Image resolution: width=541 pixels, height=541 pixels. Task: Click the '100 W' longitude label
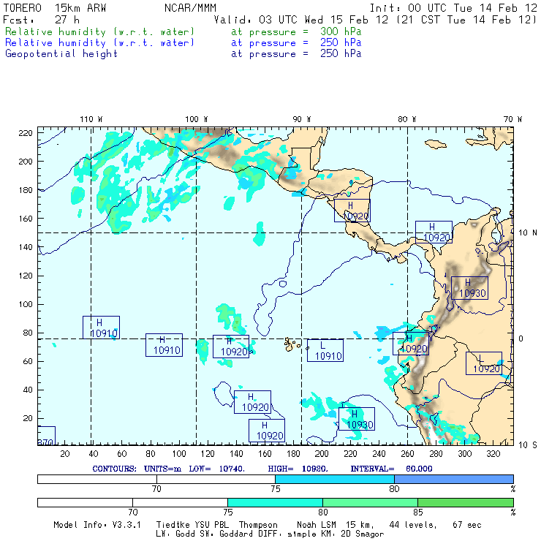(197, 119)
